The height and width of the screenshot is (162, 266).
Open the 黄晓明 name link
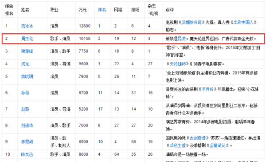(27, 77)
